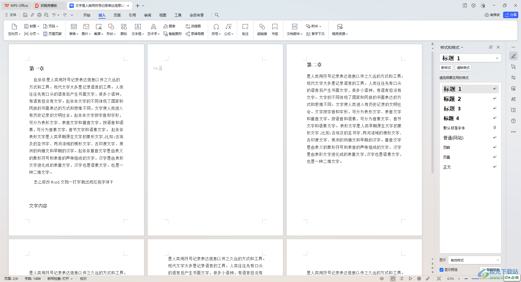Viewport: 521px width, 282px height.
Task: Click the 校对 proofread button in status bar
Action: 83,279
